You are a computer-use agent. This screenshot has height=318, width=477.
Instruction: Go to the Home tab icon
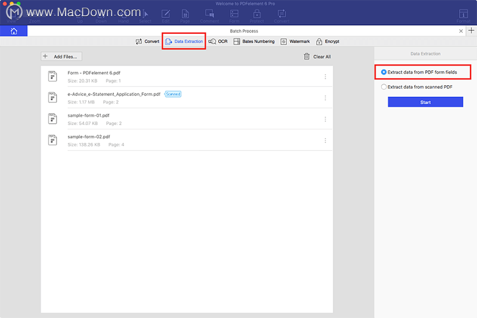coord(14,31)
